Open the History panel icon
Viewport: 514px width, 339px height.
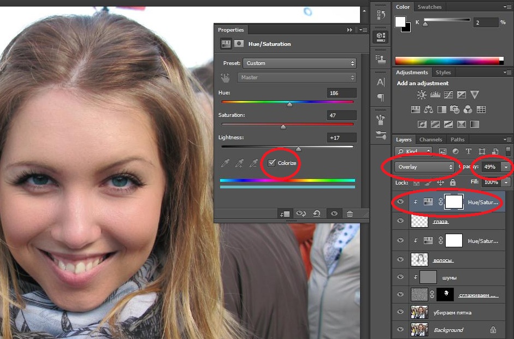[x=381, y=15]
